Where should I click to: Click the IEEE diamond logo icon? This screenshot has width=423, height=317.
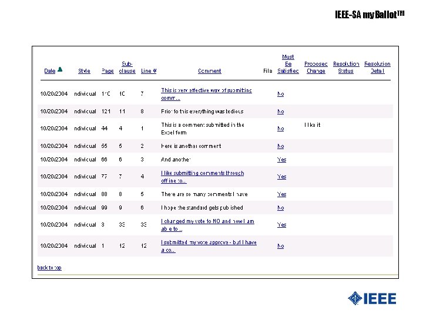point(355,298)
